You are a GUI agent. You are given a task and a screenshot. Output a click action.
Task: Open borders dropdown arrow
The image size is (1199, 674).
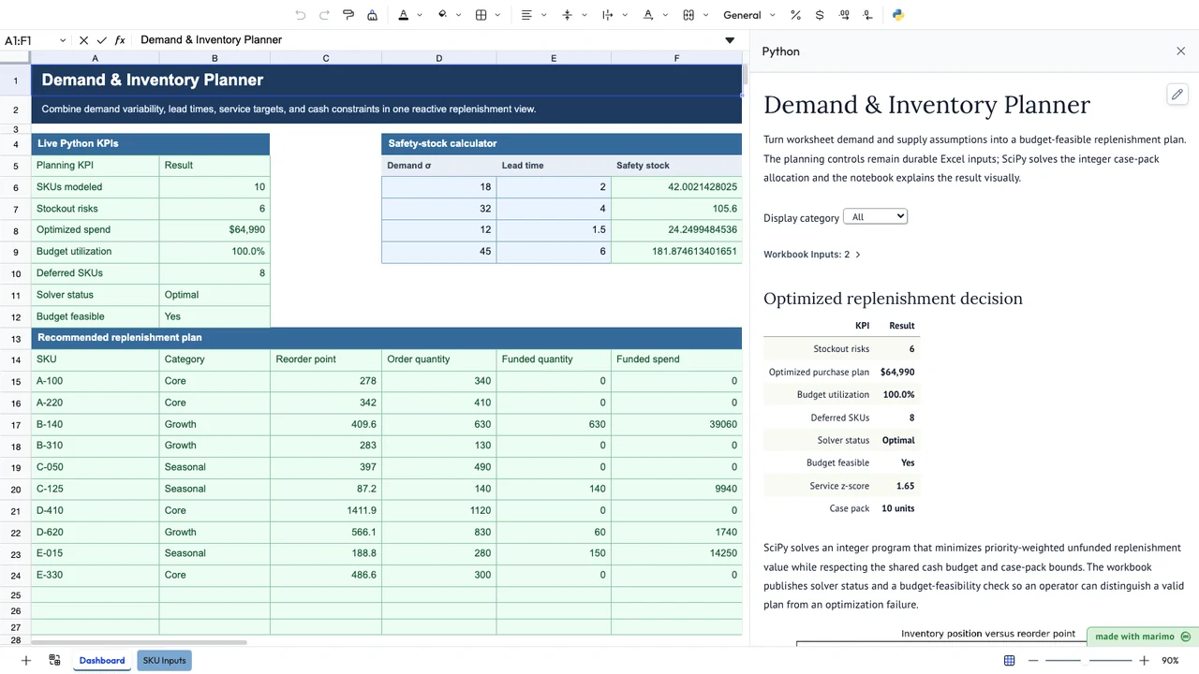(497, 15)
